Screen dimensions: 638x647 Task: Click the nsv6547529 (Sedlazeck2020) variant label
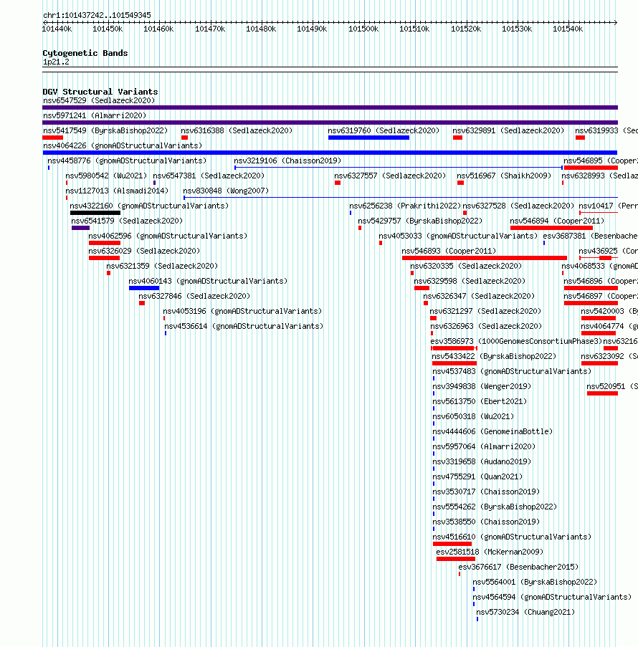pos(99,100)
